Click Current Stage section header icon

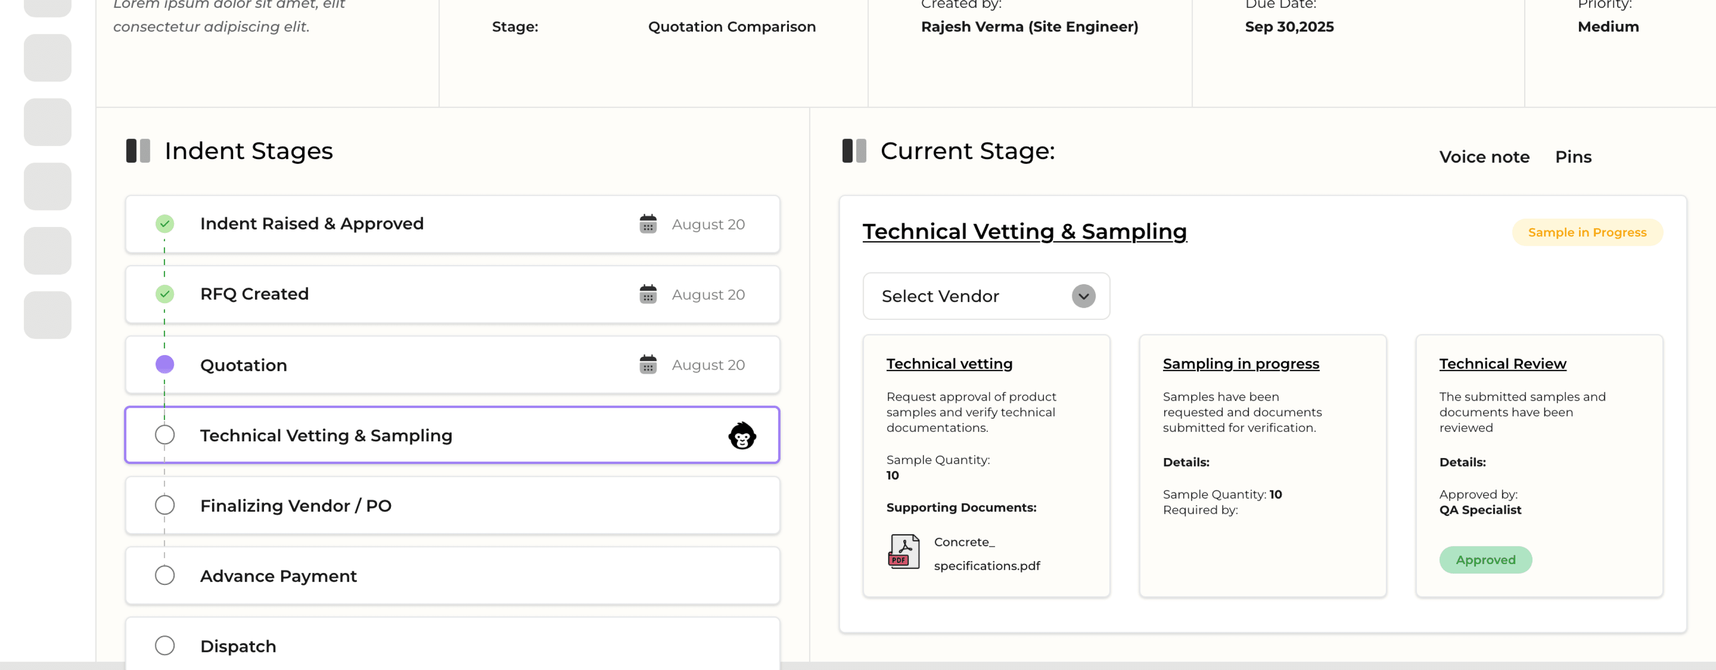854,151
